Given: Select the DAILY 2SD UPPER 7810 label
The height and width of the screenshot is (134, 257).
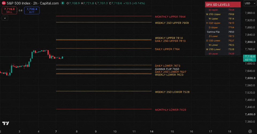Looking at the screenshot, I should 170,41.
